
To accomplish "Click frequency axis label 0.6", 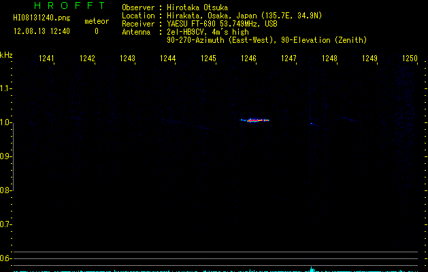I will pyautogui.click(x=5, y=258).
